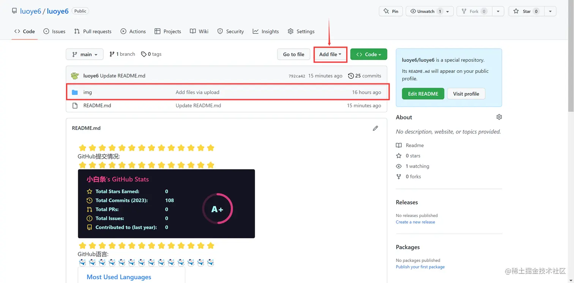Image resolution: width=574 pixels, height=283 pixels.
Task: Click the Public visibility badge
Action: tap(80, 11)
